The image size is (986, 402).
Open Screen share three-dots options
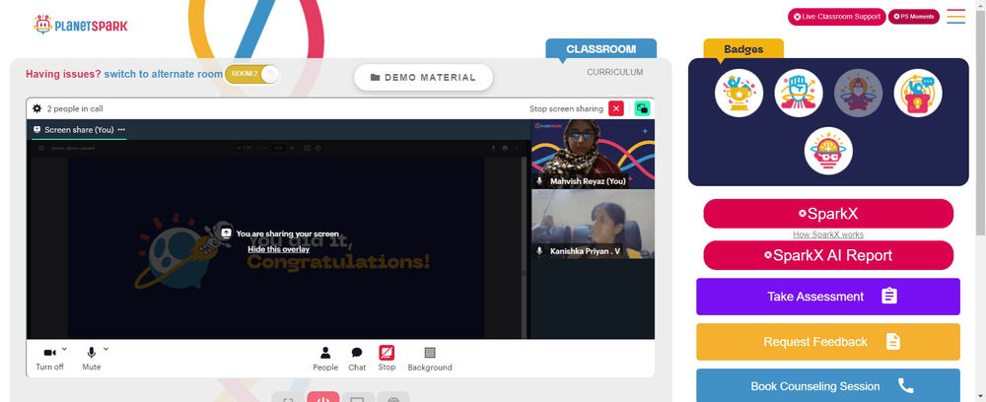coord(121,129)
